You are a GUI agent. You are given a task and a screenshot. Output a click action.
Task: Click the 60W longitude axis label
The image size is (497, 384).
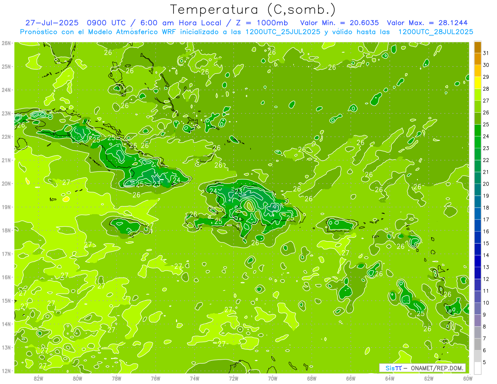click(468, 378)
